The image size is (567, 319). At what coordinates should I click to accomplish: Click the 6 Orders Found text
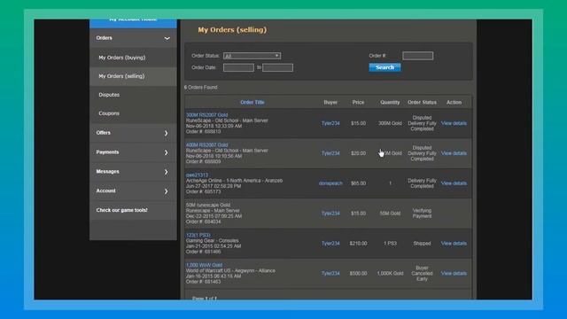tap(201, 88)
